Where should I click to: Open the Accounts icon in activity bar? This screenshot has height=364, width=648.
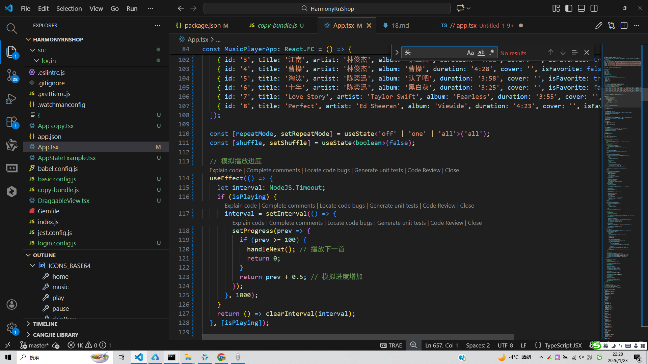coord(11,305)
